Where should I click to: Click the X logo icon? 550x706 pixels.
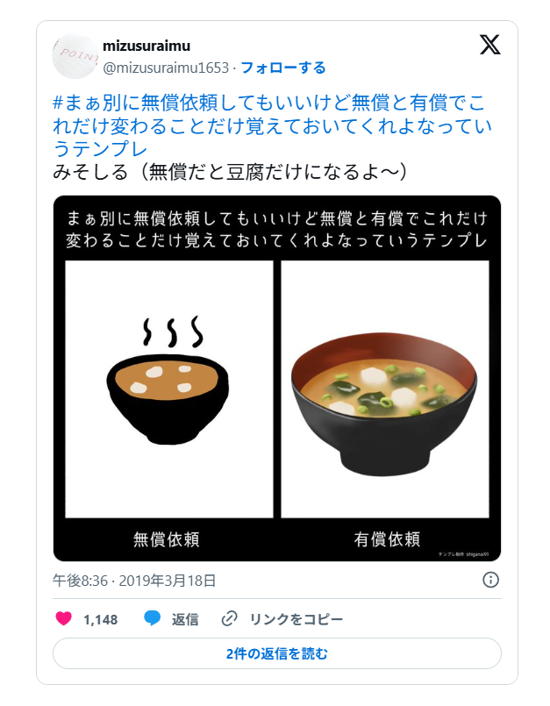(x=489, y=45)
